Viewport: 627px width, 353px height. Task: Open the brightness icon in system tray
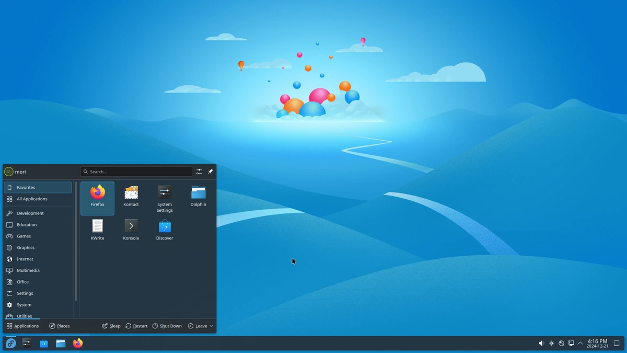click(x=551, y=343)
